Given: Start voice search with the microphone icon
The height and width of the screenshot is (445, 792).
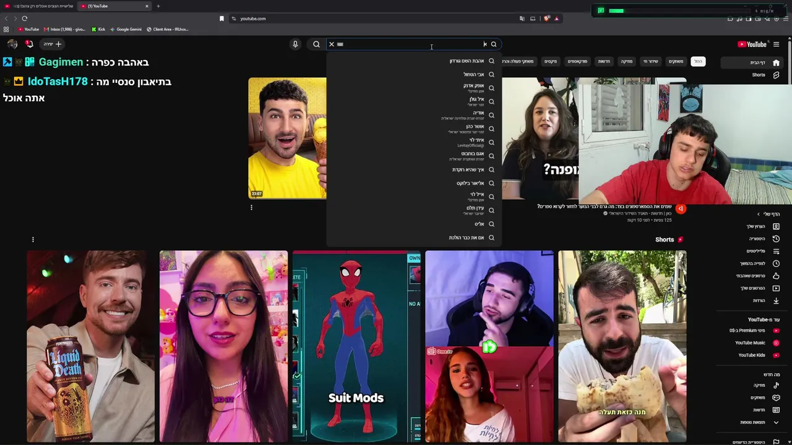Looking at the screenshot, I should pos(295,44).
